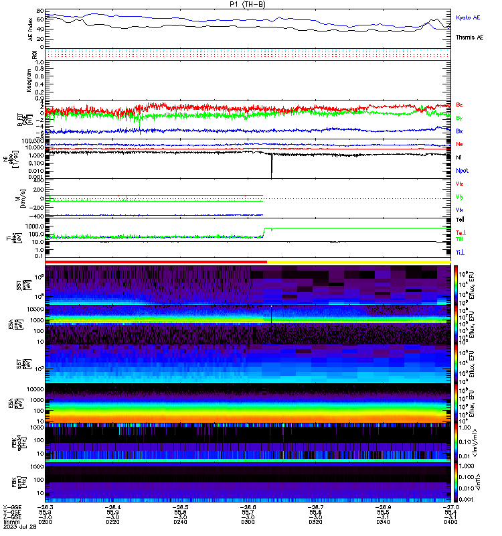502x536 pixels.
Task: Click the plot title 'P1 (TH-B)'
Action: tap(248, 4)
